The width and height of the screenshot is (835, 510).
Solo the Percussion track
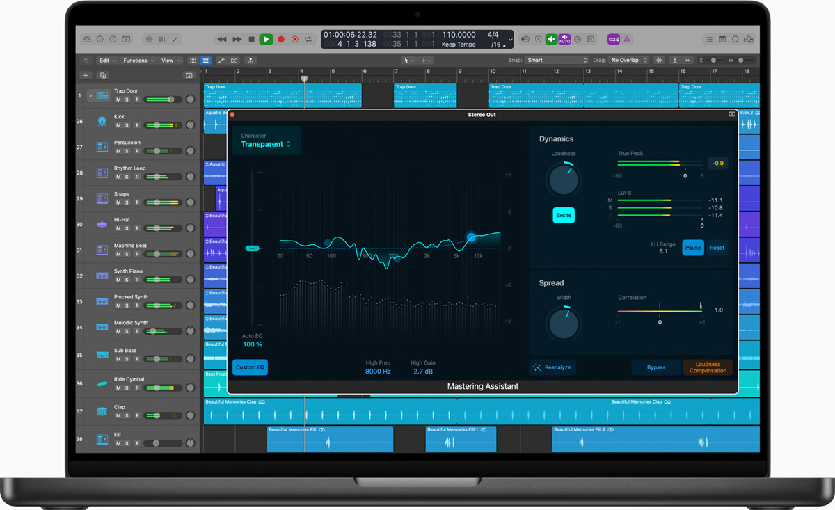[x=127, y=151]
